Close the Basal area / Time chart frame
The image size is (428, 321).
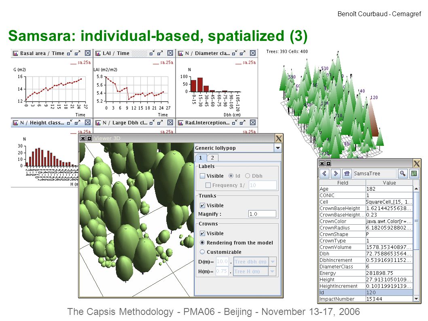(88, 53)
